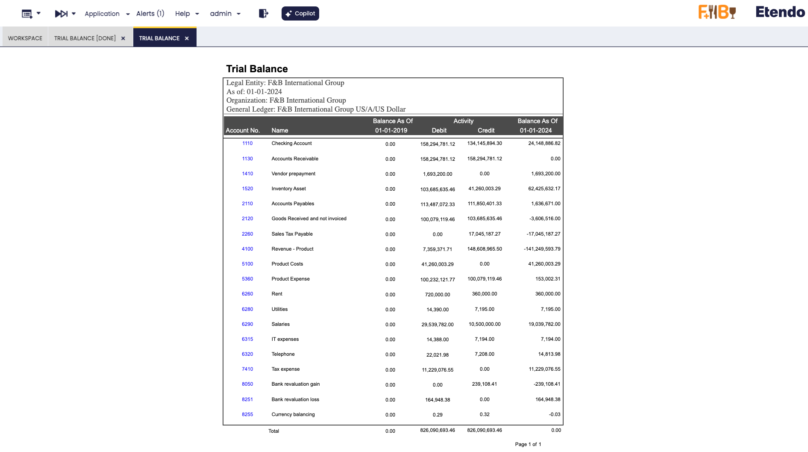Click account 8255 Currency balancing link

click(x=247, y=414)
